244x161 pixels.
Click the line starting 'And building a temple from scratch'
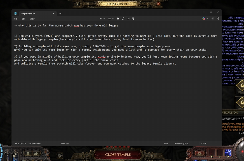coord(95,63)
